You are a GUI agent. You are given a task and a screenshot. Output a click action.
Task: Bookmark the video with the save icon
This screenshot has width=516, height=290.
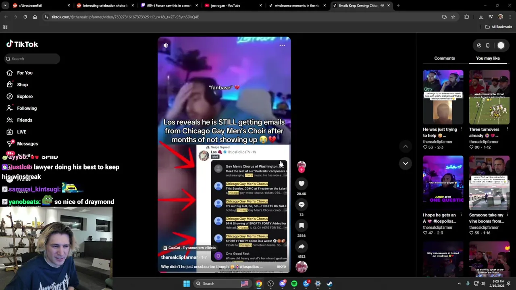(301, 226)
